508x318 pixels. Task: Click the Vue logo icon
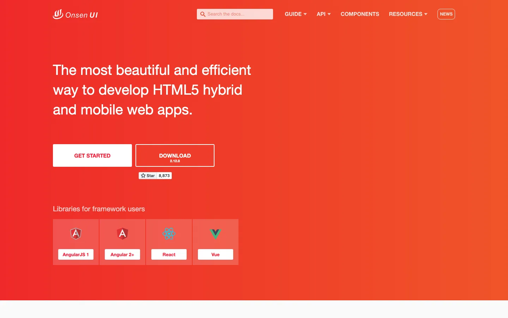[216, 234]
